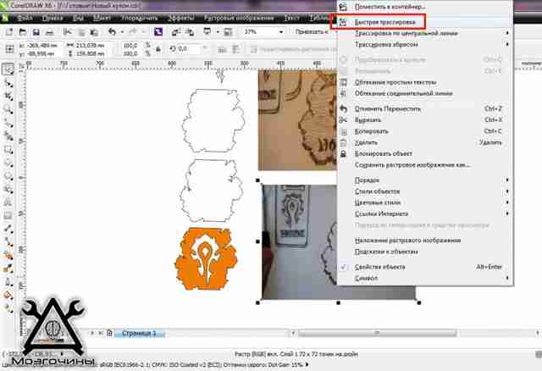Click the orange Horde emblem shape

coord(206,258)
